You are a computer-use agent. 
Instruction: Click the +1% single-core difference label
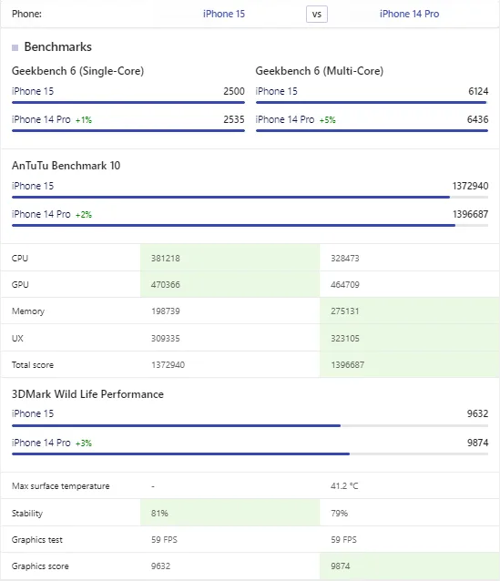coord(84,120)
